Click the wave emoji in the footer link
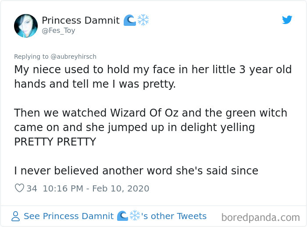 click(x=122, y=216)
